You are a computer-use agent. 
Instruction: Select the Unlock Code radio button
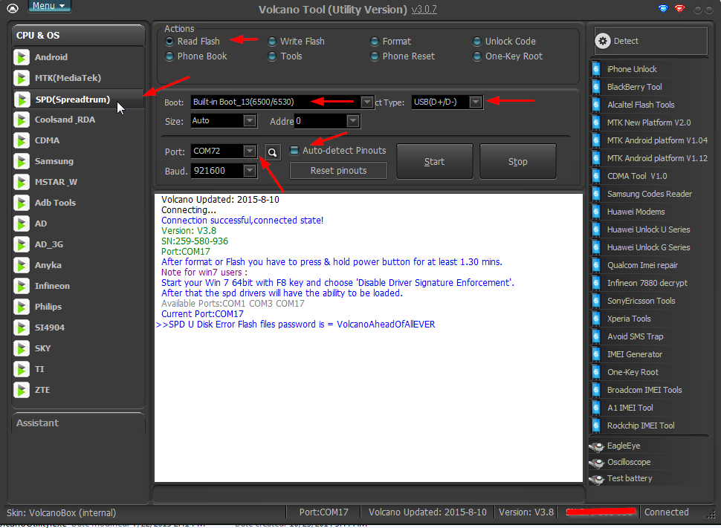[x=477, y=42]
